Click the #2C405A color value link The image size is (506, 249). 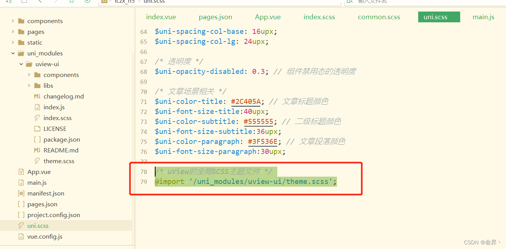click(246, 101)
